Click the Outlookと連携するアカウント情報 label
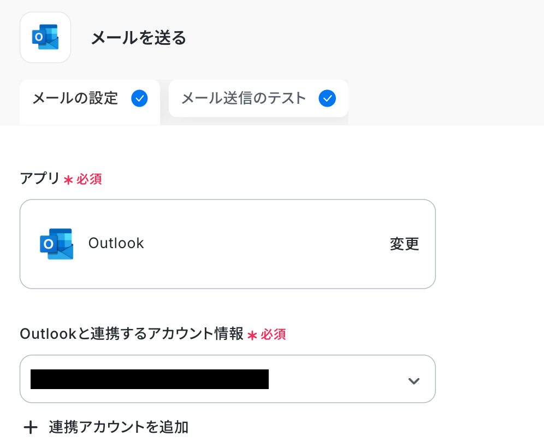544x447 pixels. tap(132, 334)
